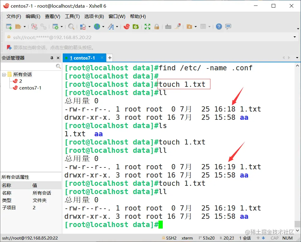
Task: Close the centos7-1 tab
Action: pos(102,58)
